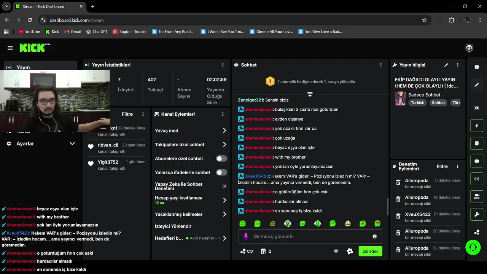The image size is (487, 274).
Task: Open Sohbet panel three-dot menu
Action: [x=381, y=65]
